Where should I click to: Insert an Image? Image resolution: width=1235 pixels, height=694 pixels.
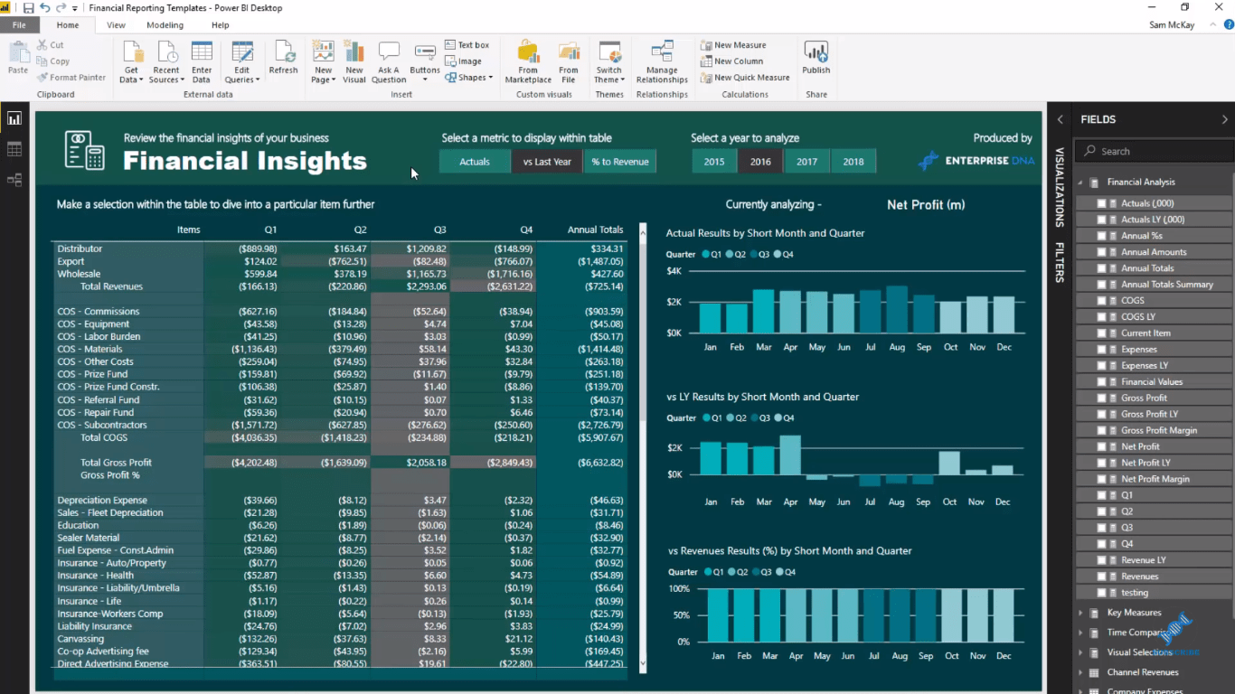[463, 61]
